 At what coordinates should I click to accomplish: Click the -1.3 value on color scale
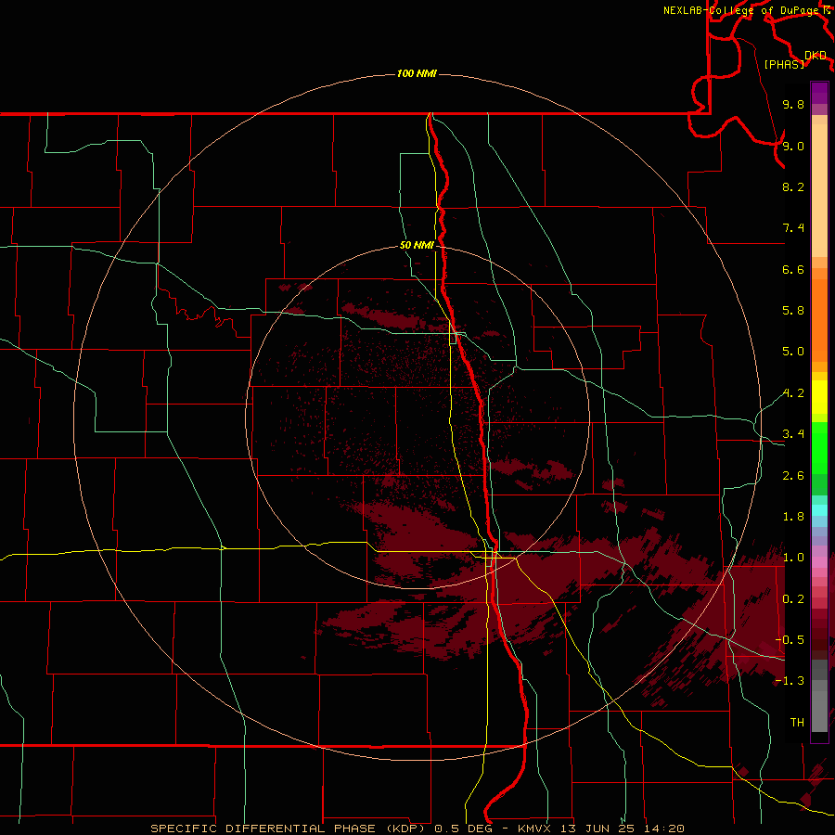(x=790, y=681)
